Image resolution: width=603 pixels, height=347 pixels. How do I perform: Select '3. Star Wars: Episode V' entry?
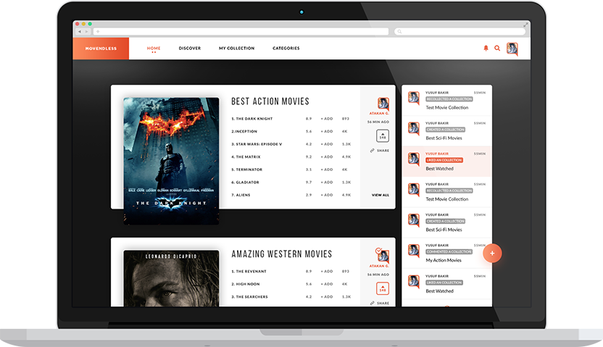pyautogui.click(x=257, y=144)
